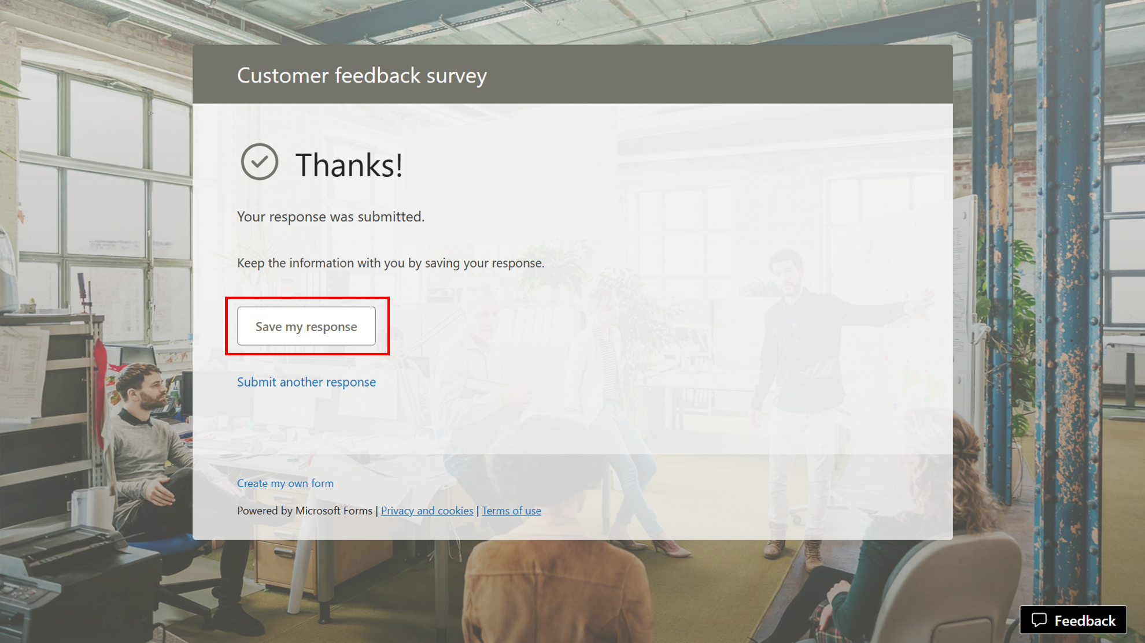This screenshot has width=1145, height=643.
Task: Follow the Create my own form link
Action: [x=285, y=483]
